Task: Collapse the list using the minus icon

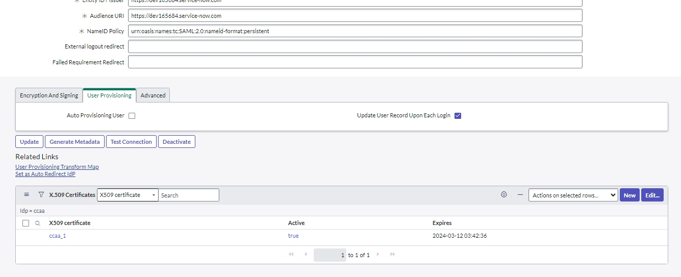Action: (520, 195)
